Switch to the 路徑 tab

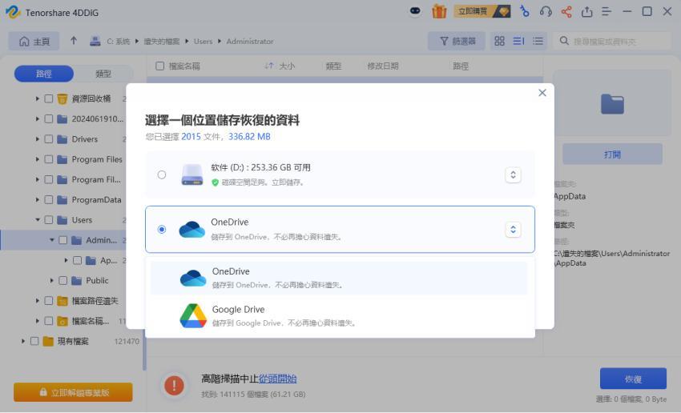pos(44,74)
